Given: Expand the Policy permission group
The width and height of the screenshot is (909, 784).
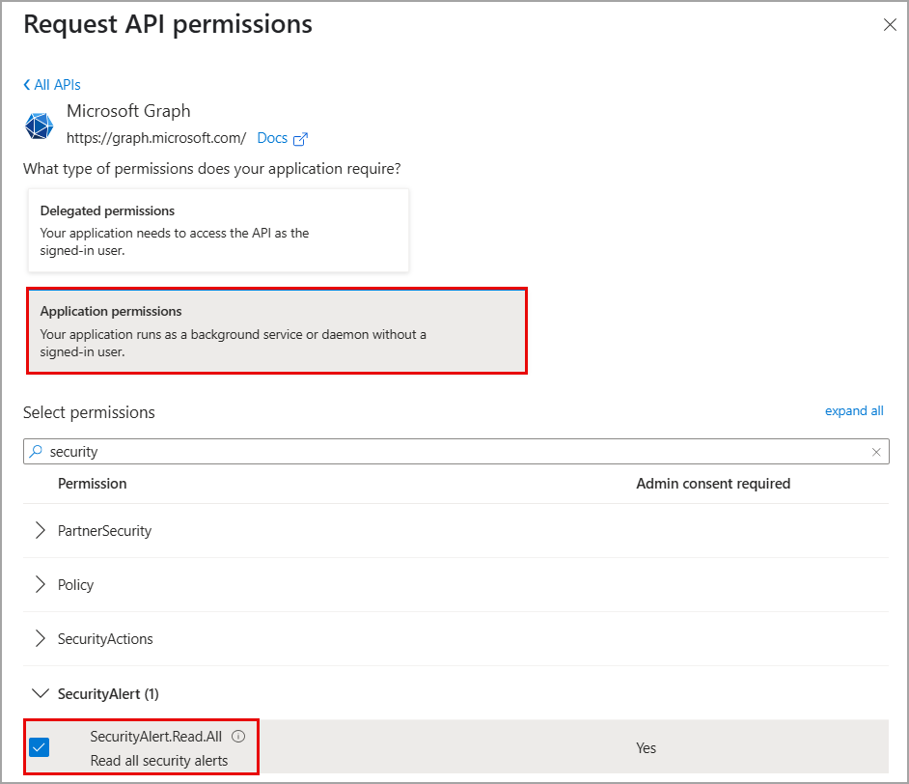Looking at the screenshot, I should pyautogui.click(x=41, y=585).
